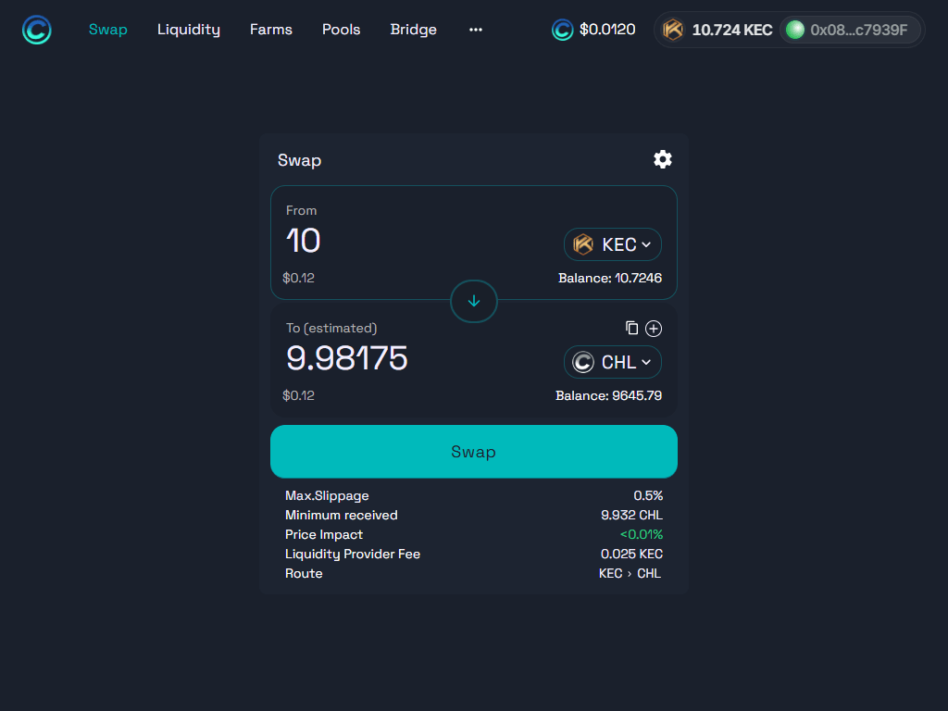948x711 pixels.
Task: Click the estimated amount 9.98175 field
Action: click(x=347, y=358)
